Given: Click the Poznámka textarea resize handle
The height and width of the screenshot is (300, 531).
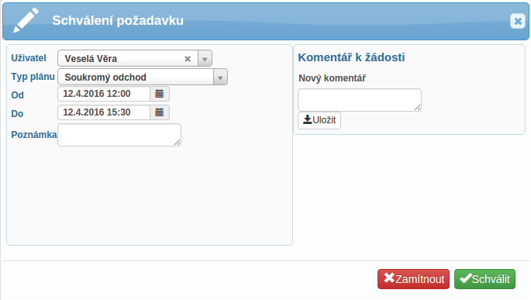Looking at the screenshot, I should tap(177, 143).
